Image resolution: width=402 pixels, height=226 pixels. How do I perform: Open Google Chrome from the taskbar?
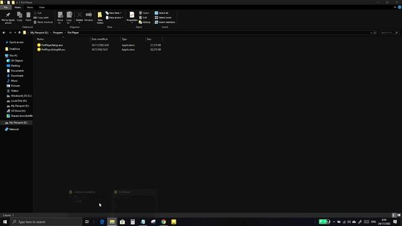tap(163, 222)
